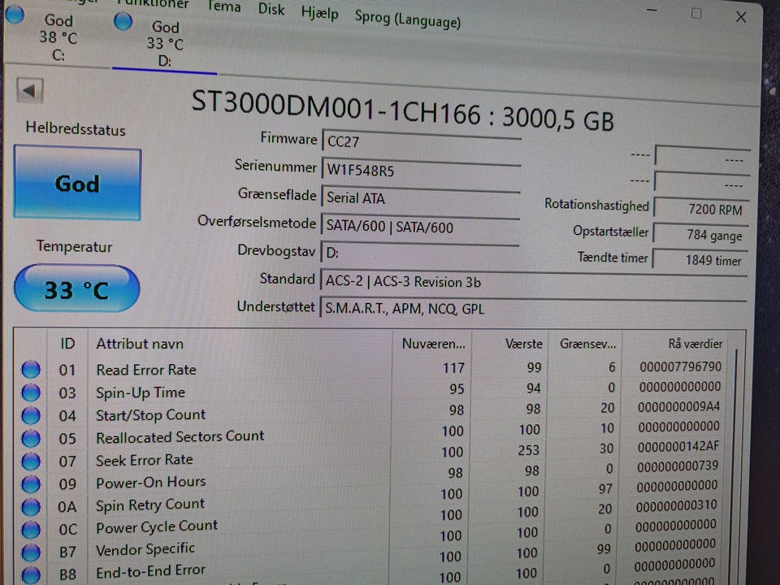Select the Spin Retry Count row text
The height and width of the screenshot is (585, 780).
pos(150,505)
